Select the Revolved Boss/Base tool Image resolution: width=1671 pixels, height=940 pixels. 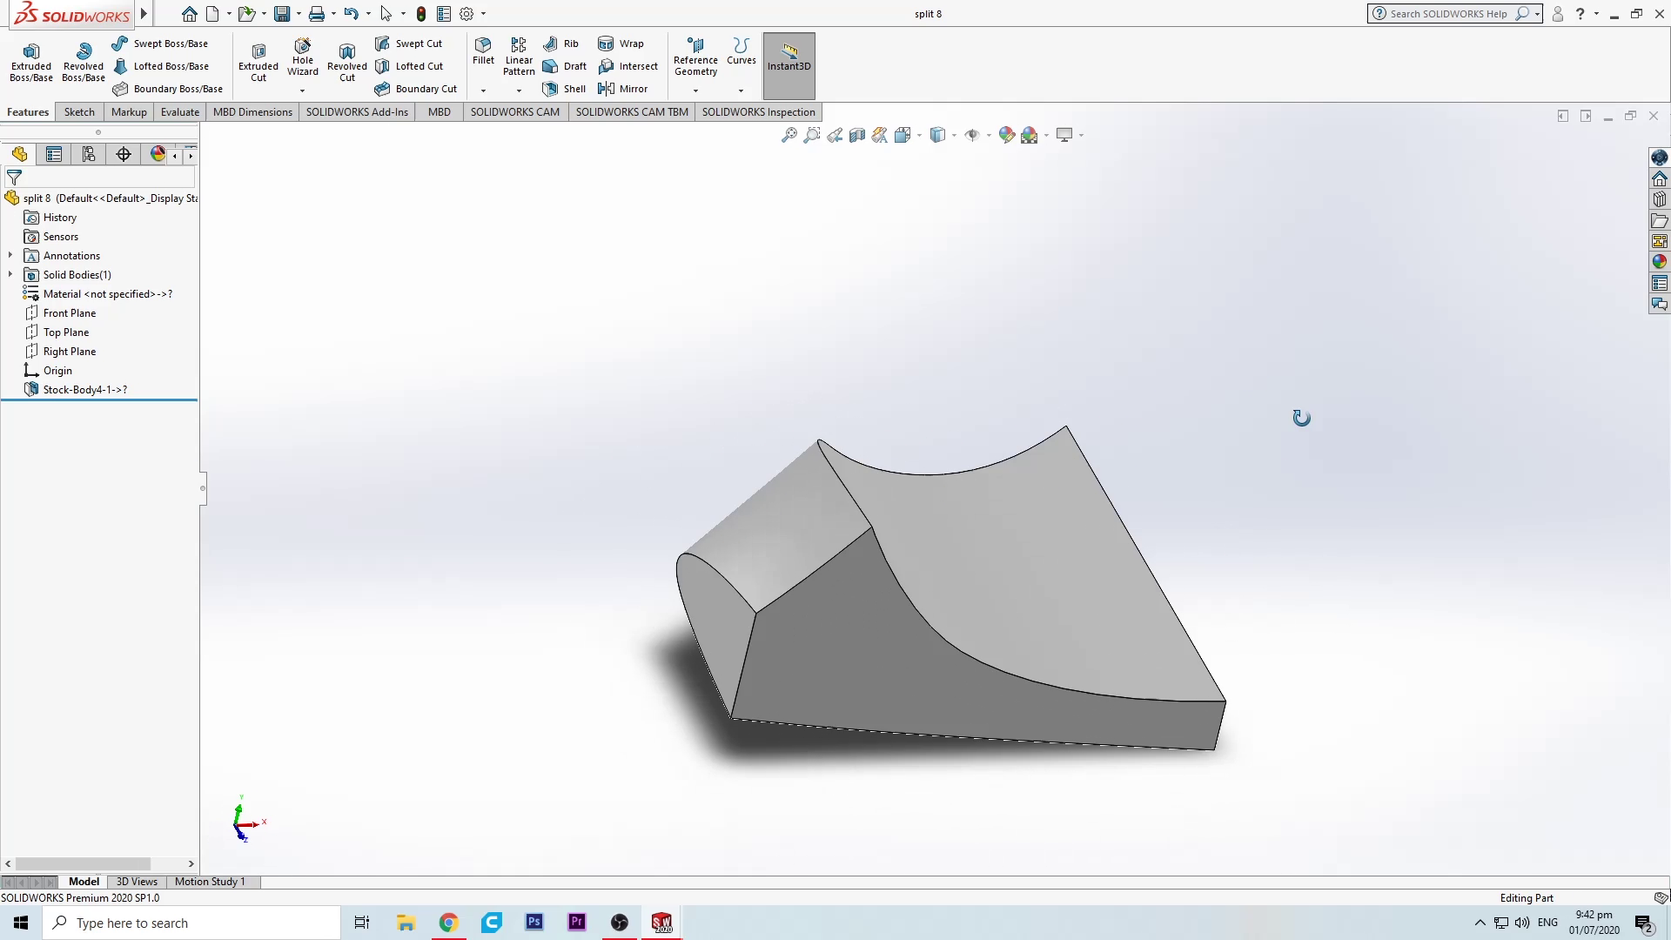tap(84, 63)
